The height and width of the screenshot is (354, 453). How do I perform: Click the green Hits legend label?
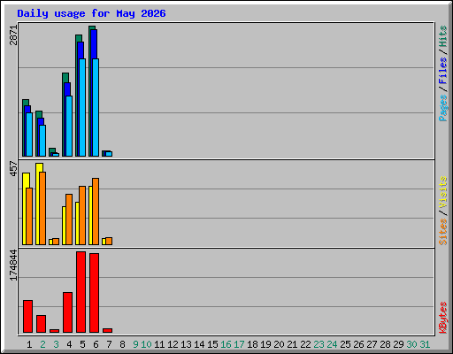[442, 36]
